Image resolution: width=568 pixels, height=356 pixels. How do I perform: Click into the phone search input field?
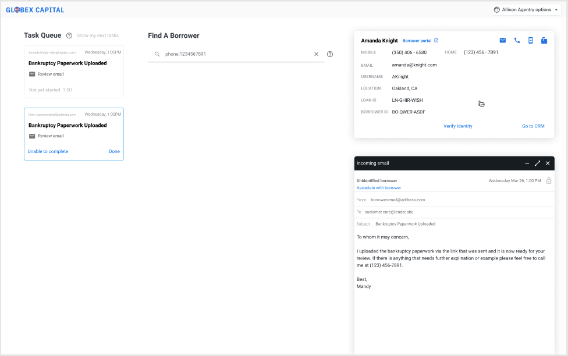[233, 54]
